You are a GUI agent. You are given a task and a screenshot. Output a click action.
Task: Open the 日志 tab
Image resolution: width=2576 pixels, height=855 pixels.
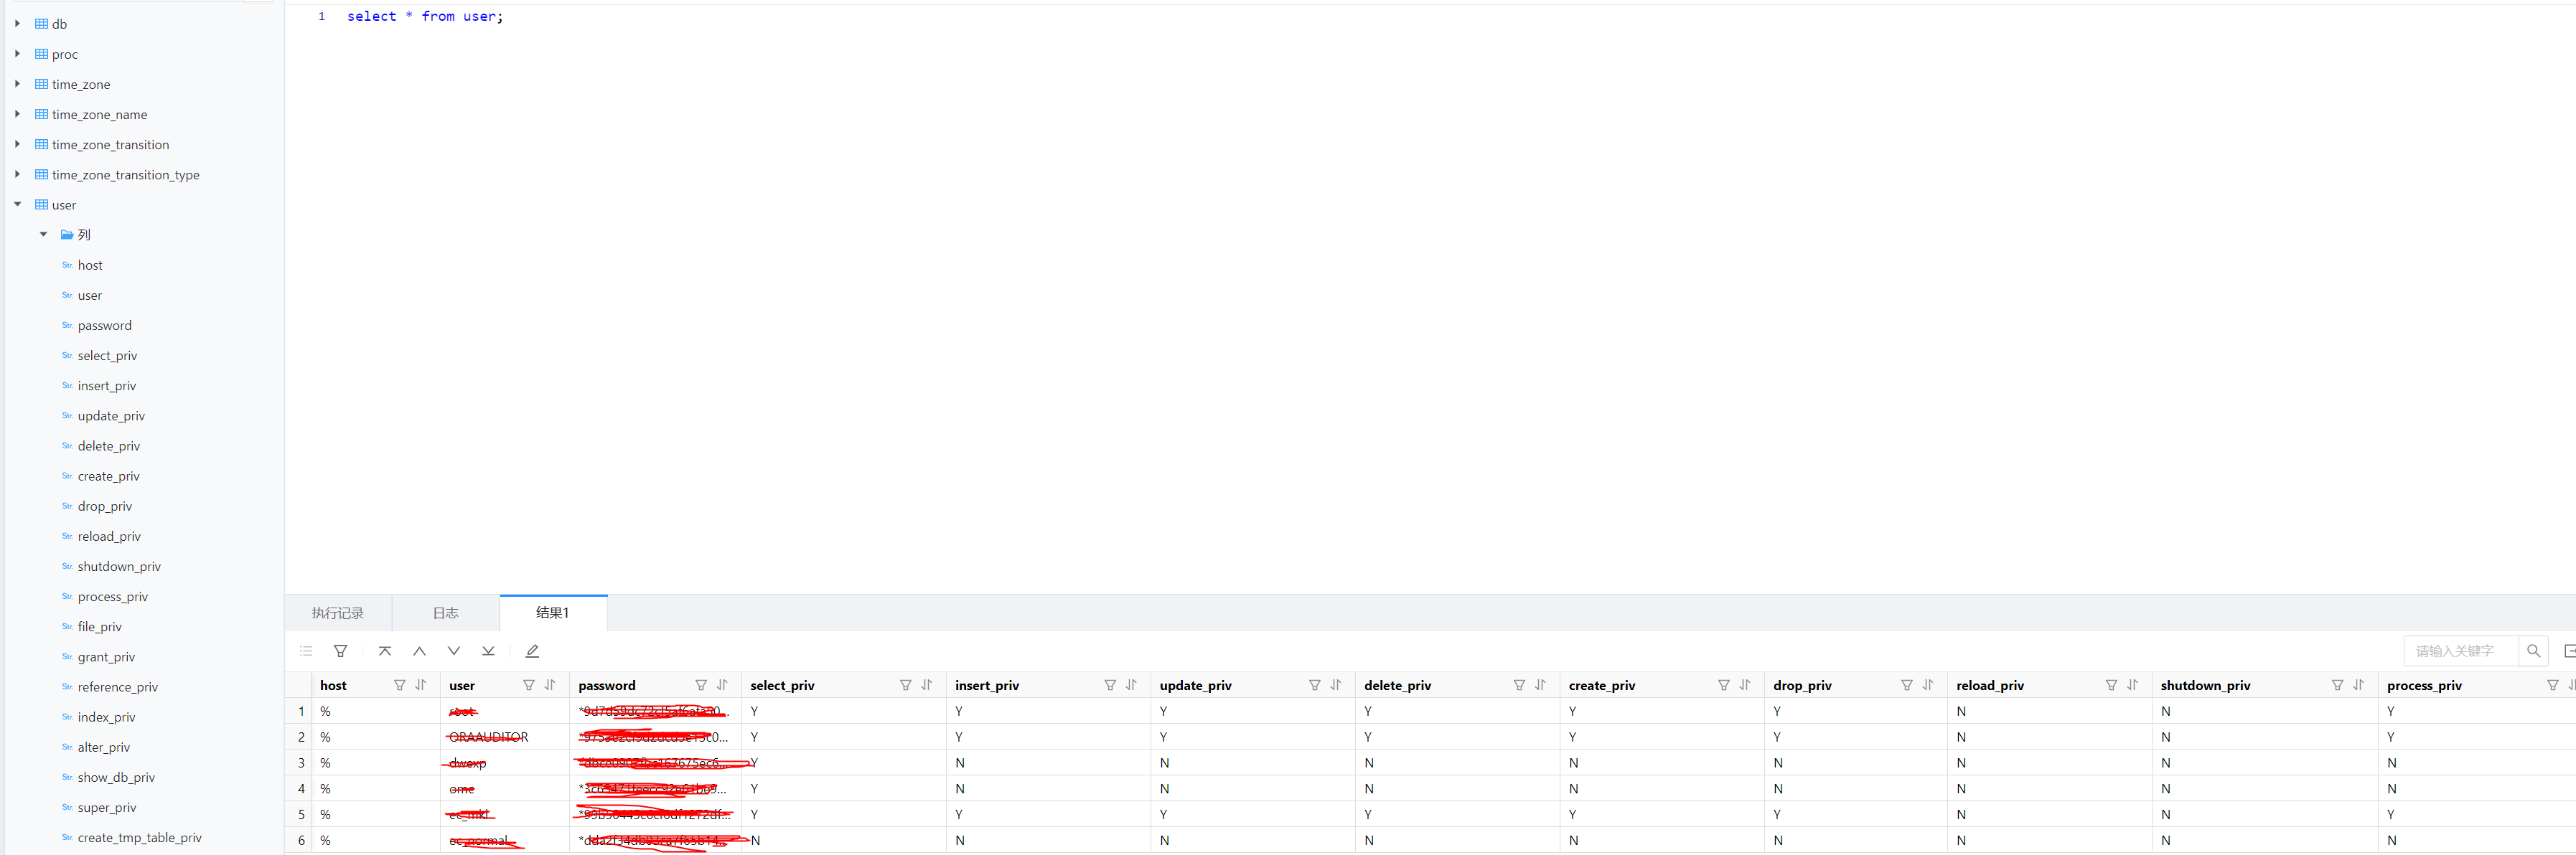coord(445,613)
